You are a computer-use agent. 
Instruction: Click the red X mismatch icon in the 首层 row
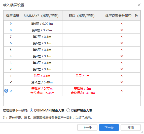(122, 76)
